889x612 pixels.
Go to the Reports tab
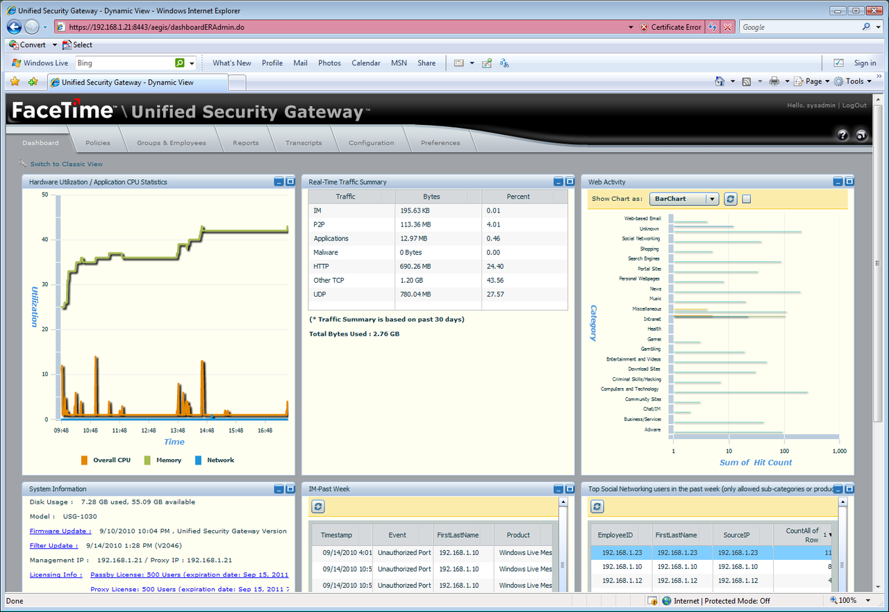(x=246, y=142)
